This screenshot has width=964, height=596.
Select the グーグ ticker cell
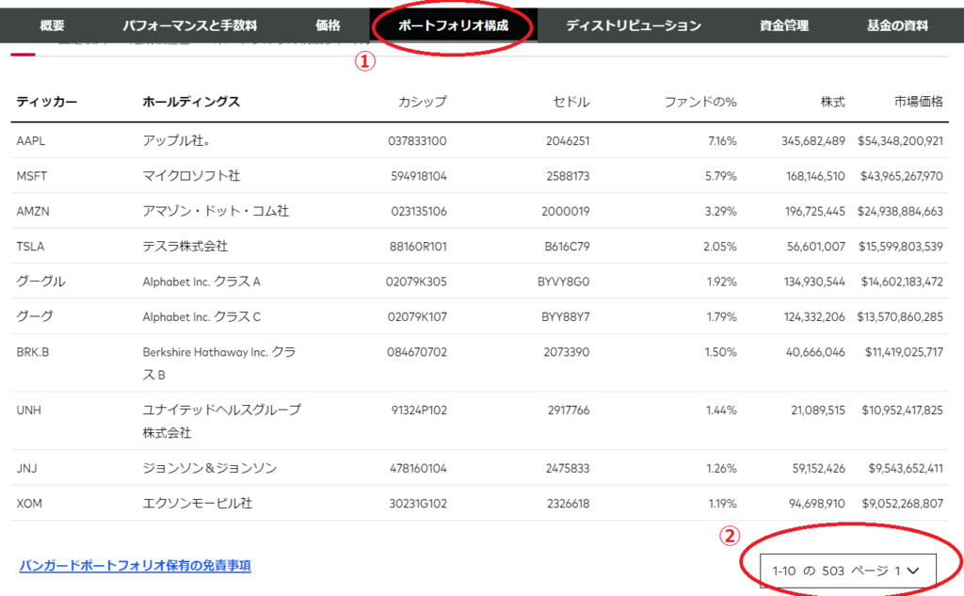click(x=35, y=316)
